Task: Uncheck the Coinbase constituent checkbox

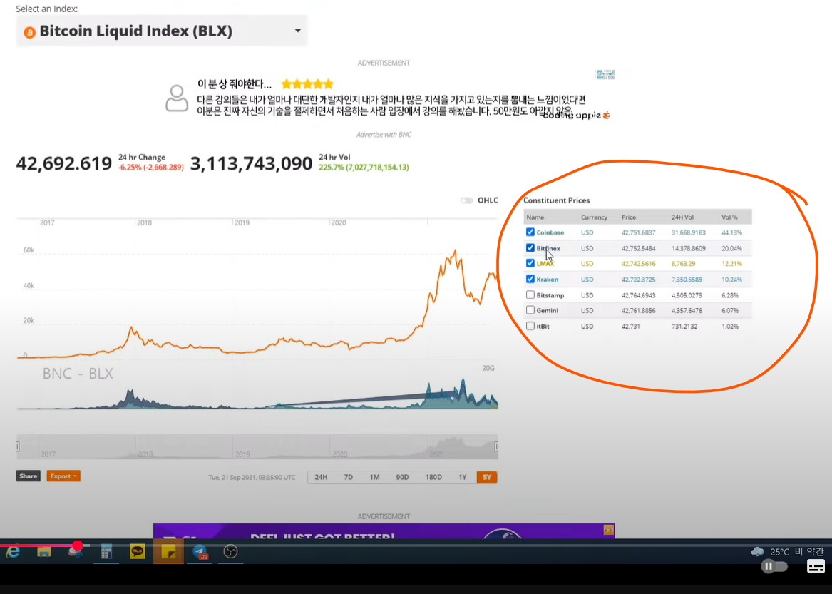Action: point(530,232)
